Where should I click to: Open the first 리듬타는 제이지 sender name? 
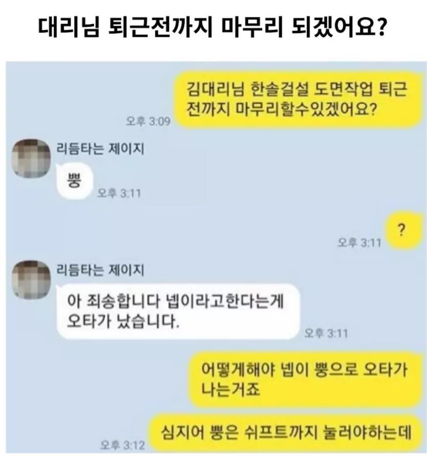100,149
